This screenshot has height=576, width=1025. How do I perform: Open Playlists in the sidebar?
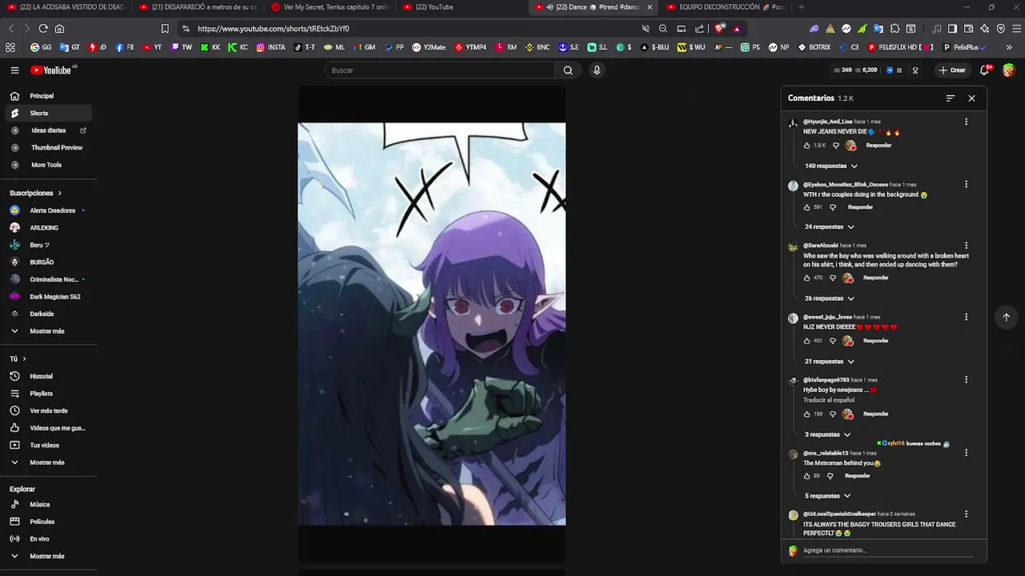46,394
